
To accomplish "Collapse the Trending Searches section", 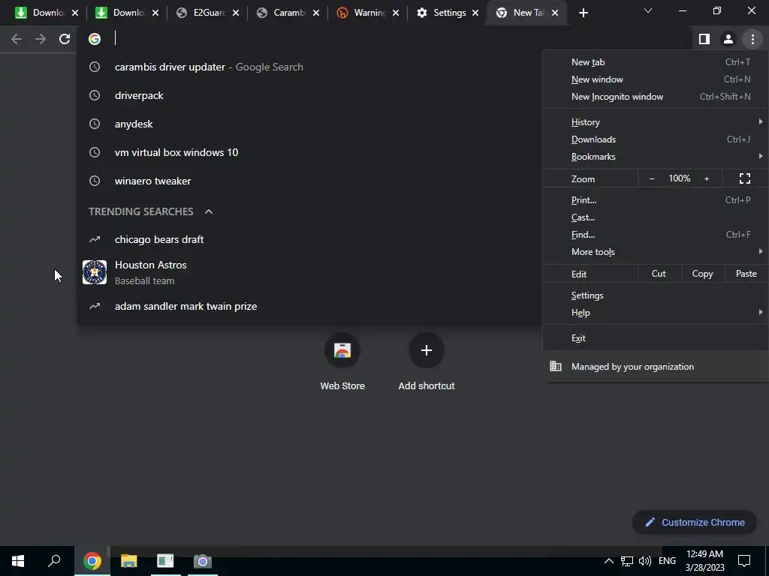I will [x=209, y=211].
